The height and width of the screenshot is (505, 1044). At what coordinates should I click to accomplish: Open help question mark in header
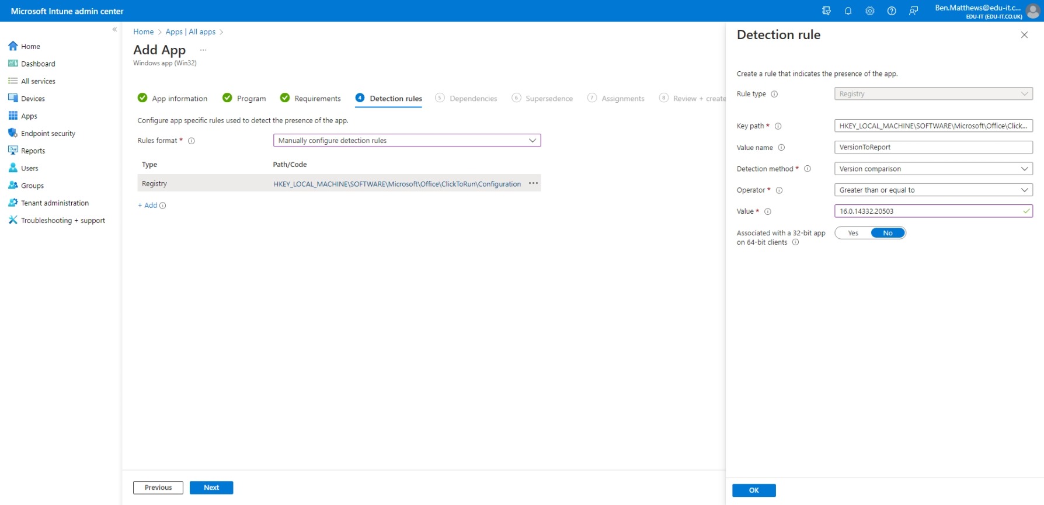click(x=892, y=11)
